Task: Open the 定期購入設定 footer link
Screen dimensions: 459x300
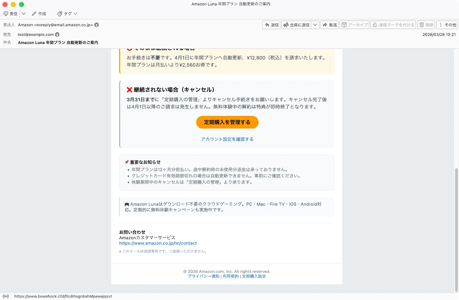Action: tap(254, 276)
